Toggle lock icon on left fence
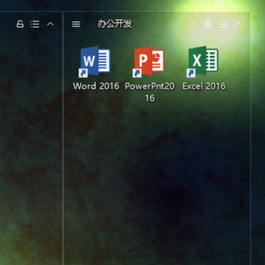 click(x=20, y=24)
